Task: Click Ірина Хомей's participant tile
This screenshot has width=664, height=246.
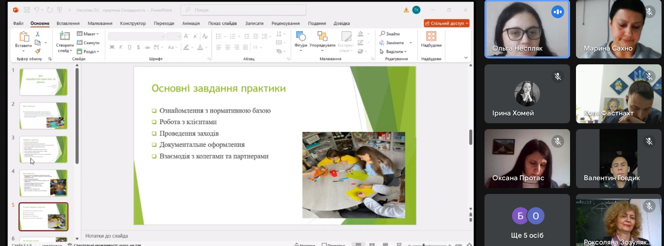Action: tap(527, 94)
